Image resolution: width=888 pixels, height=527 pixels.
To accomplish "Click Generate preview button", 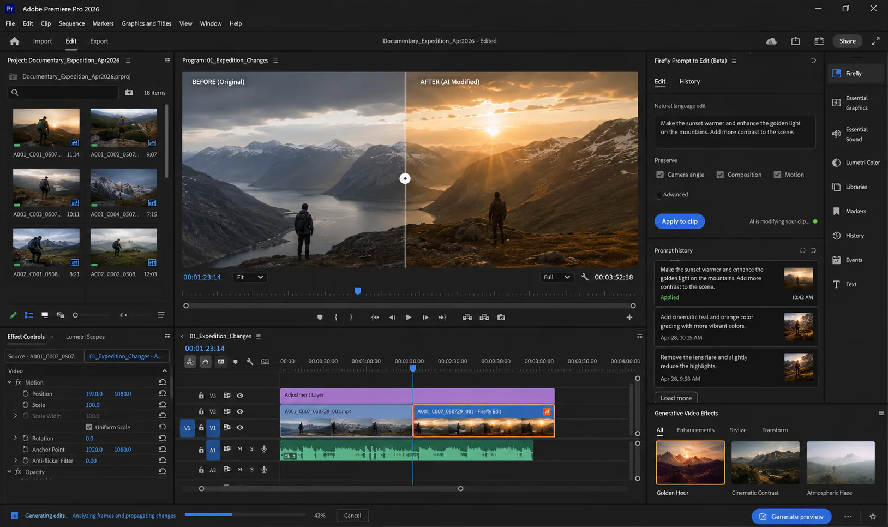I will coord(791,517).
